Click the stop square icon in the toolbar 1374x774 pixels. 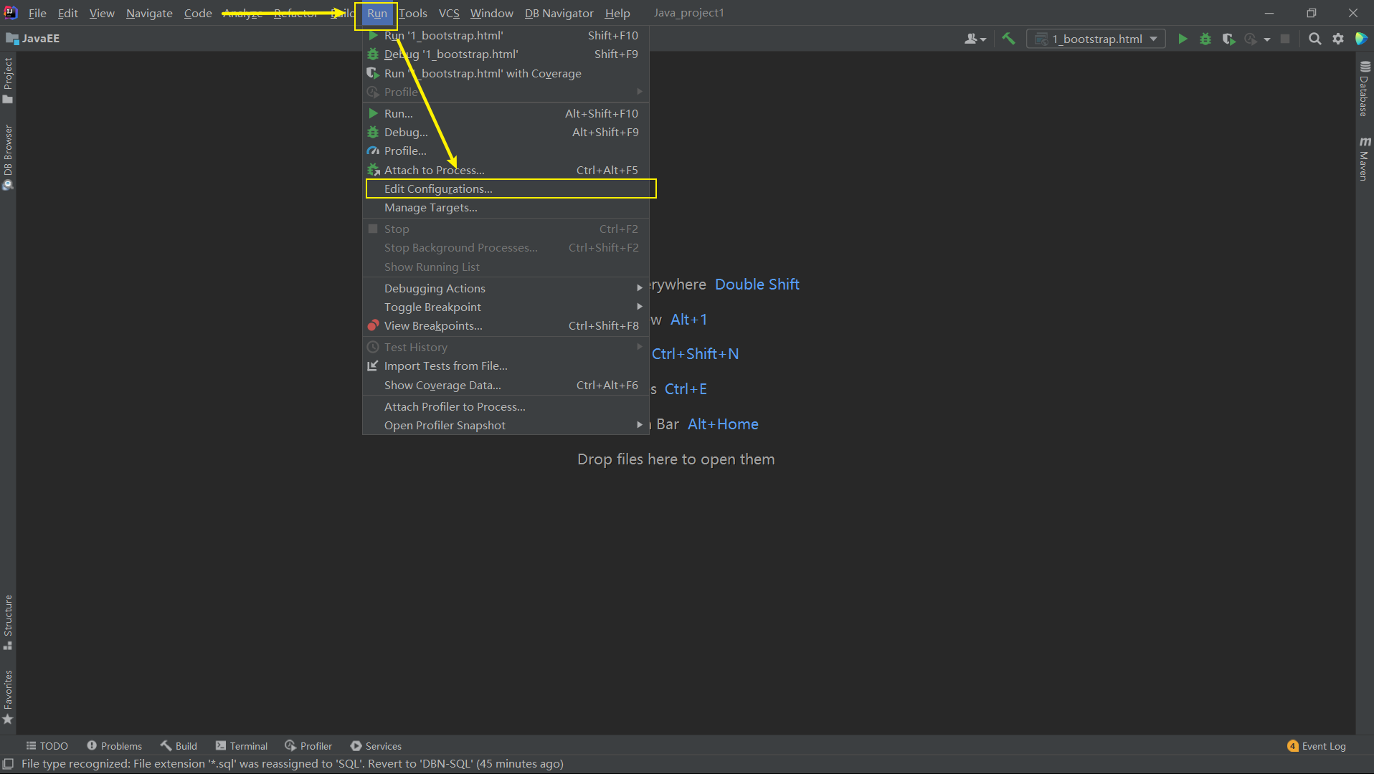[1285, 39]
